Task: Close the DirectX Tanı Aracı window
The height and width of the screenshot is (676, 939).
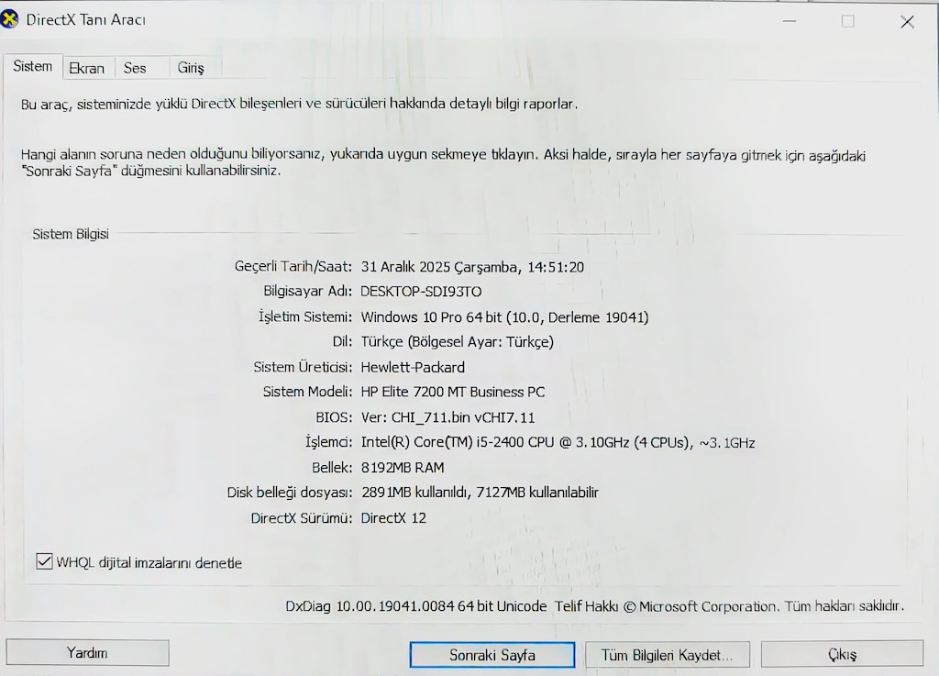Action: tap(907, 22)
